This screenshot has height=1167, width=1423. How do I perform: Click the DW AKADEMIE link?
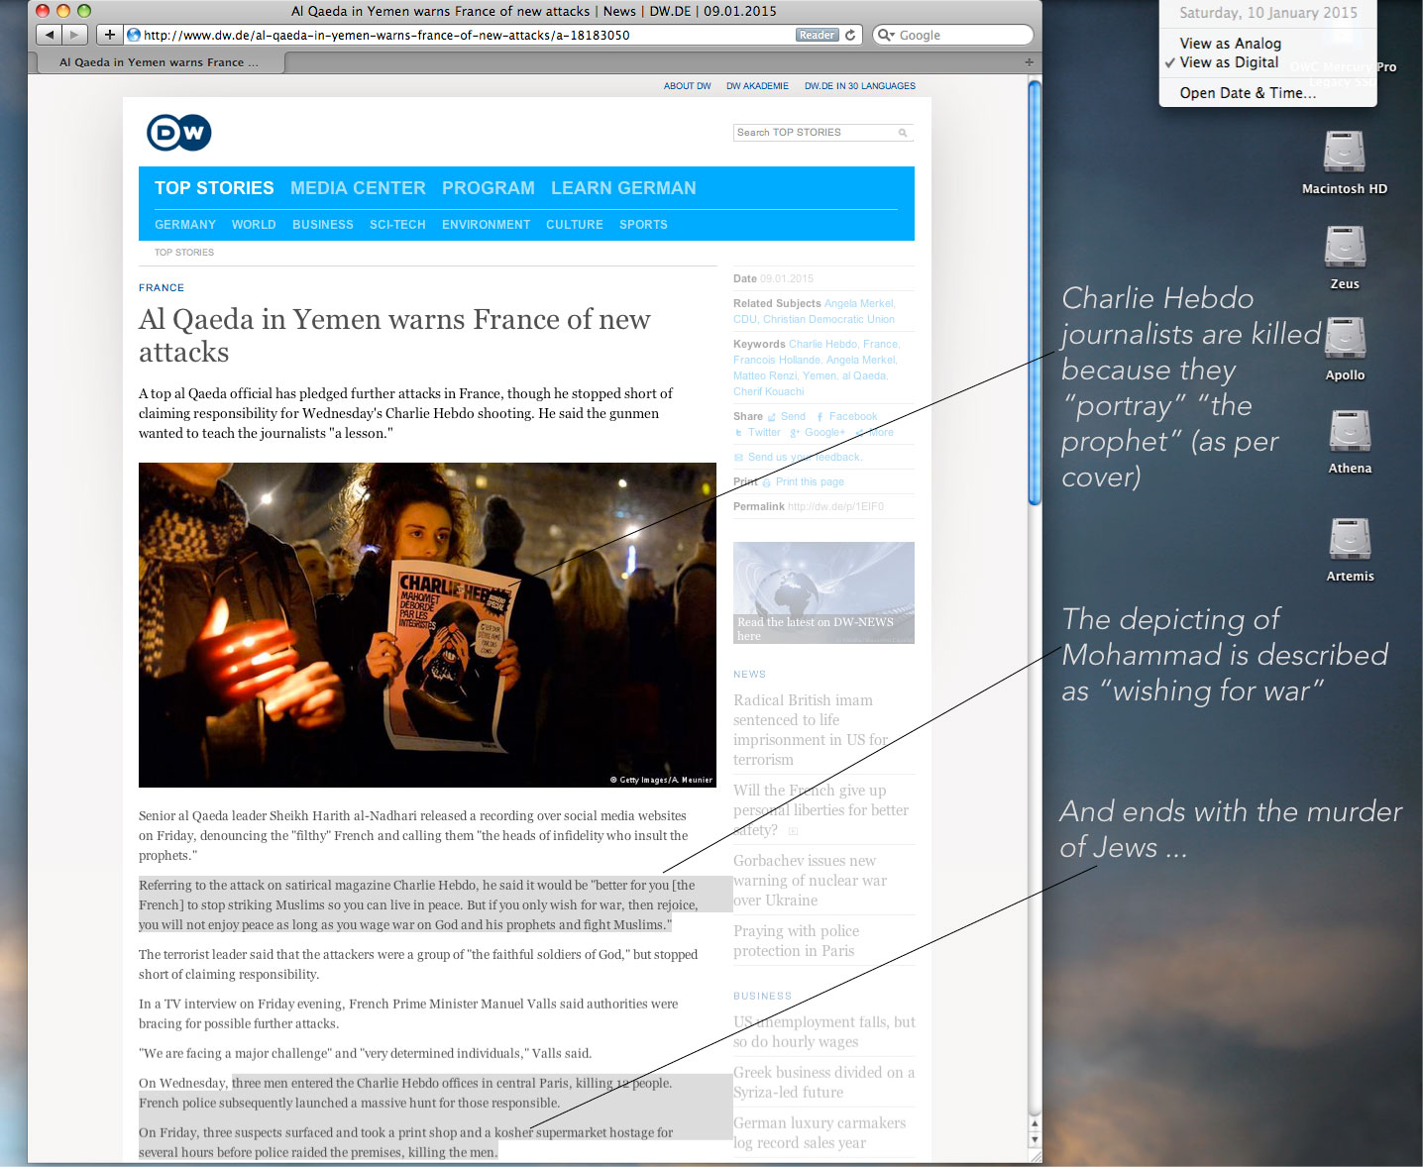[x=757, y=86]
